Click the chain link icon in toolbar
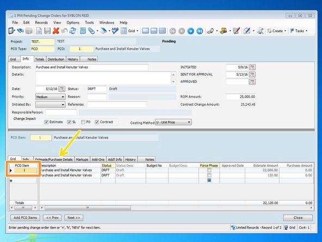This screenshot has height=242, width=322. coord(210,31)
